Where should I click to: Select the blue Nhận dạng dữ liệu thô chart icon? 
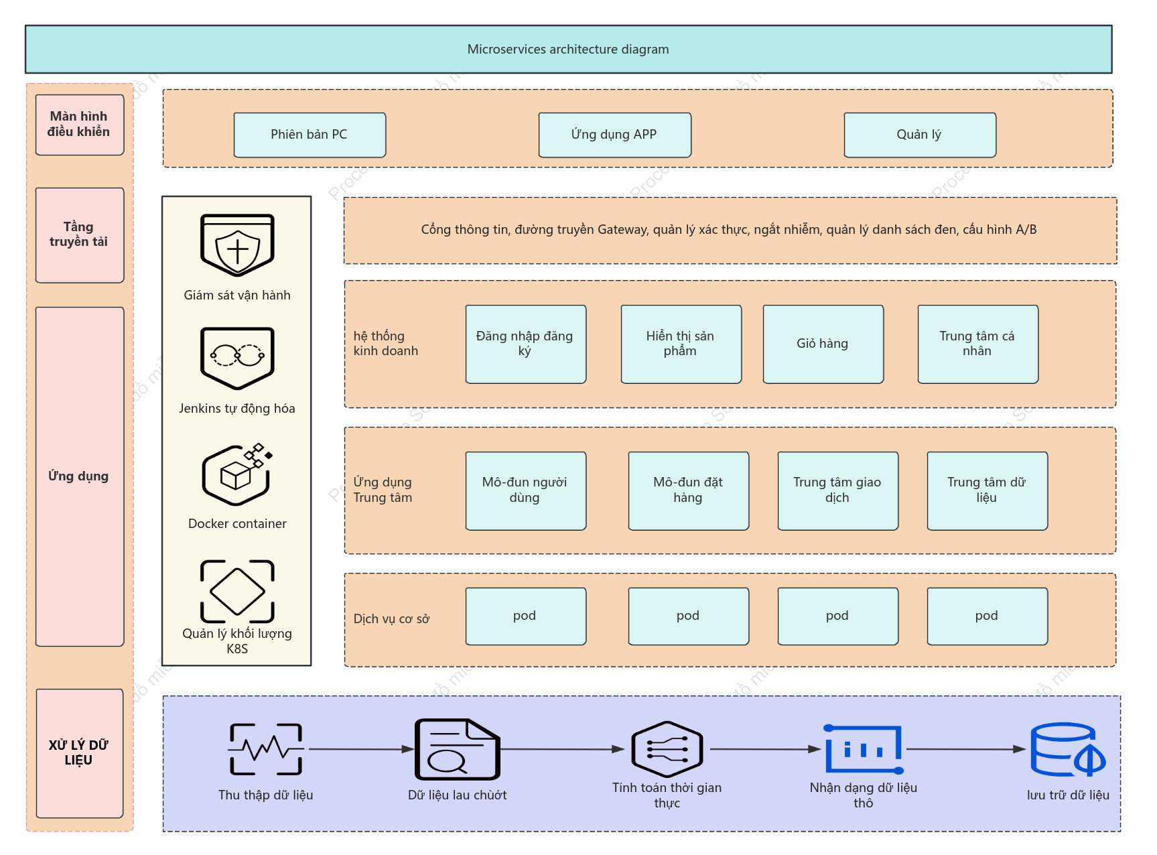tap(864, 749)
